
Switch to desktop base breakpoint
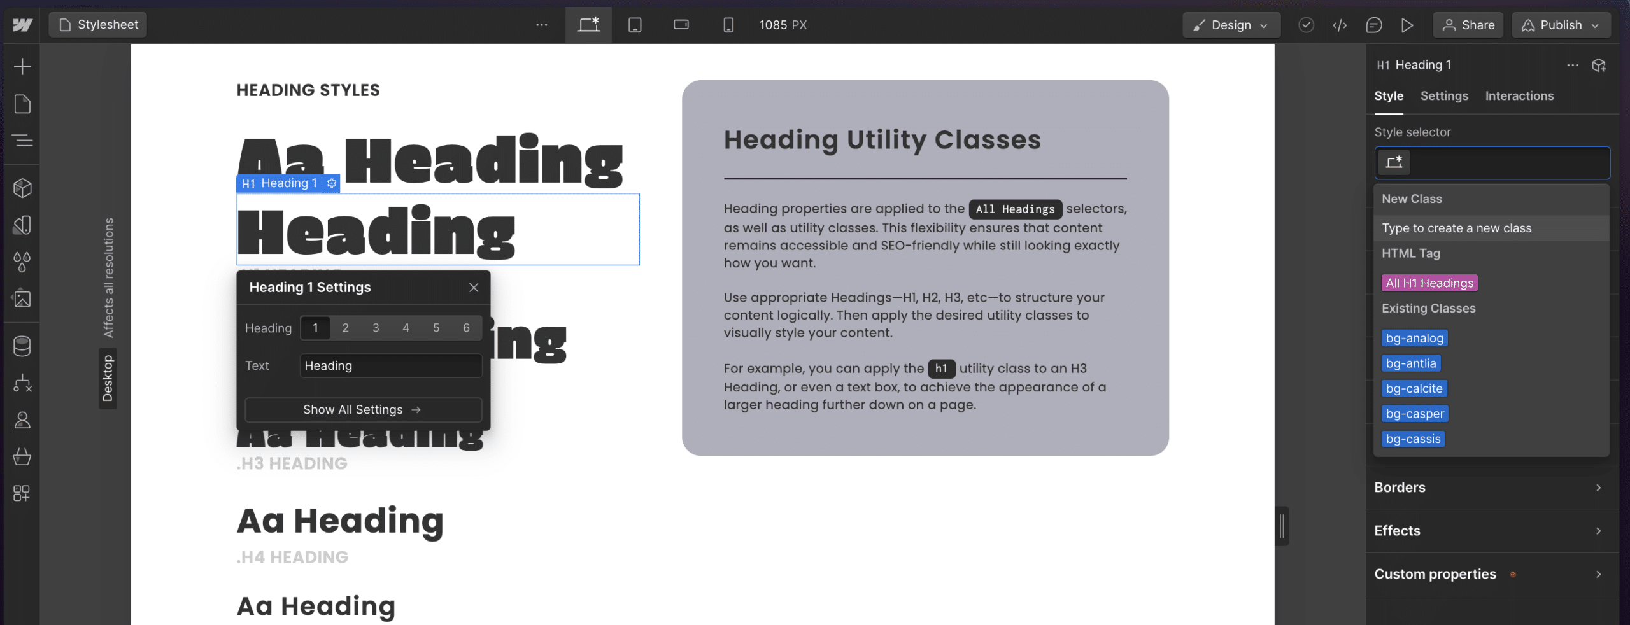pyautogui.click(x=588, y=25)
